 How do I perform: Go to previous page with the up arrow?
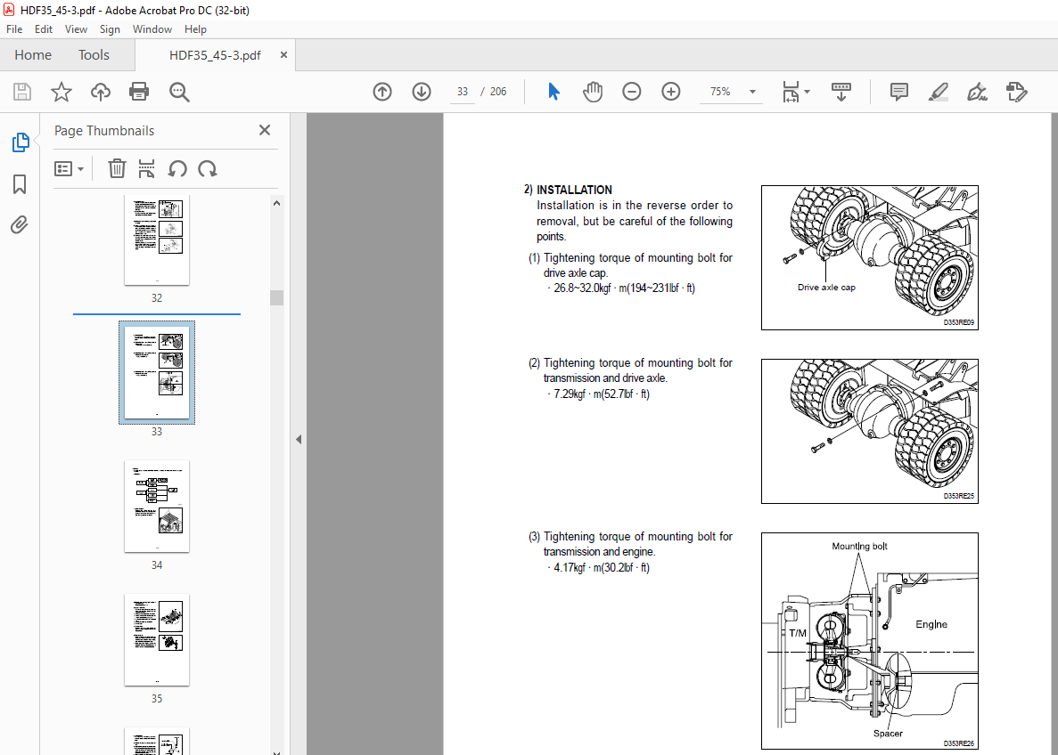[382, 92]
